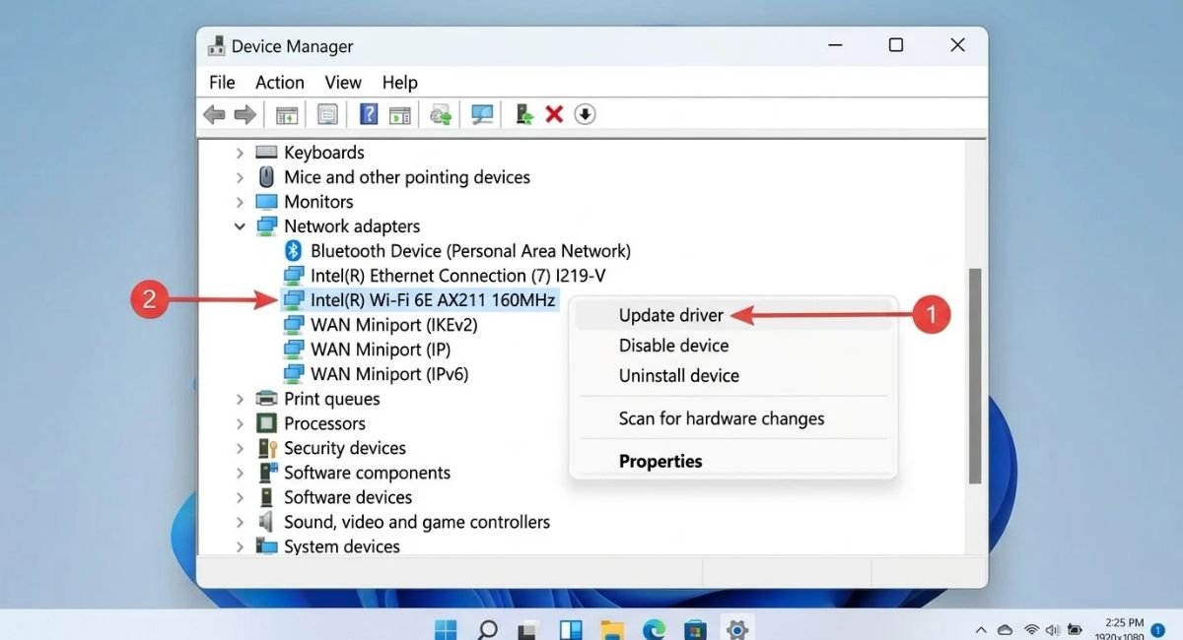The height and width of the screenshot is (640, 1183).
Task: Select WAN Miniport (IP)
Action: tap(381, 350)
